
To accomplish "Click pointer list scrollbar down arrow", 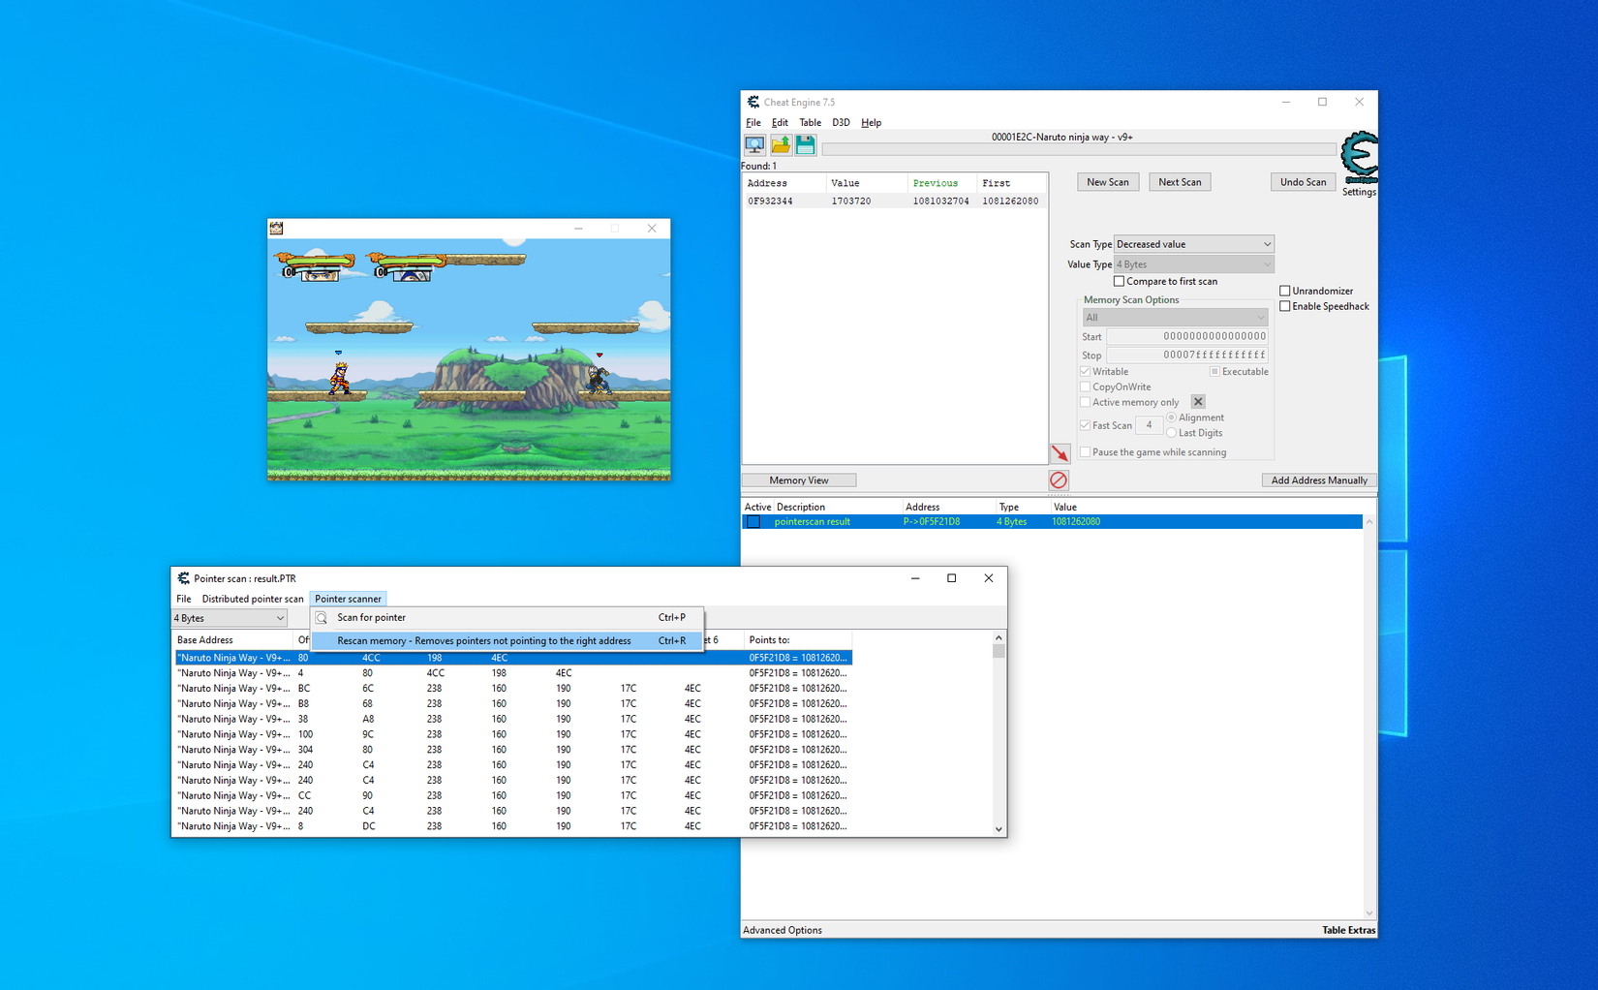I will click(999, 829).
